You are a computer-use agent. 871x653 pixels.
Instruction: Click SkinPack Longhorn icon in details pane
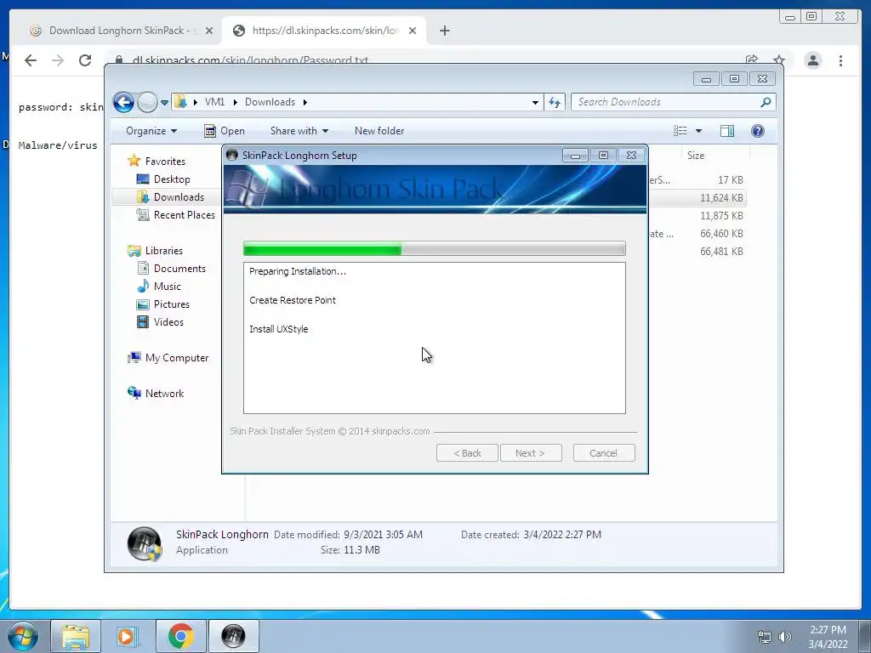(x=145, y=543)
